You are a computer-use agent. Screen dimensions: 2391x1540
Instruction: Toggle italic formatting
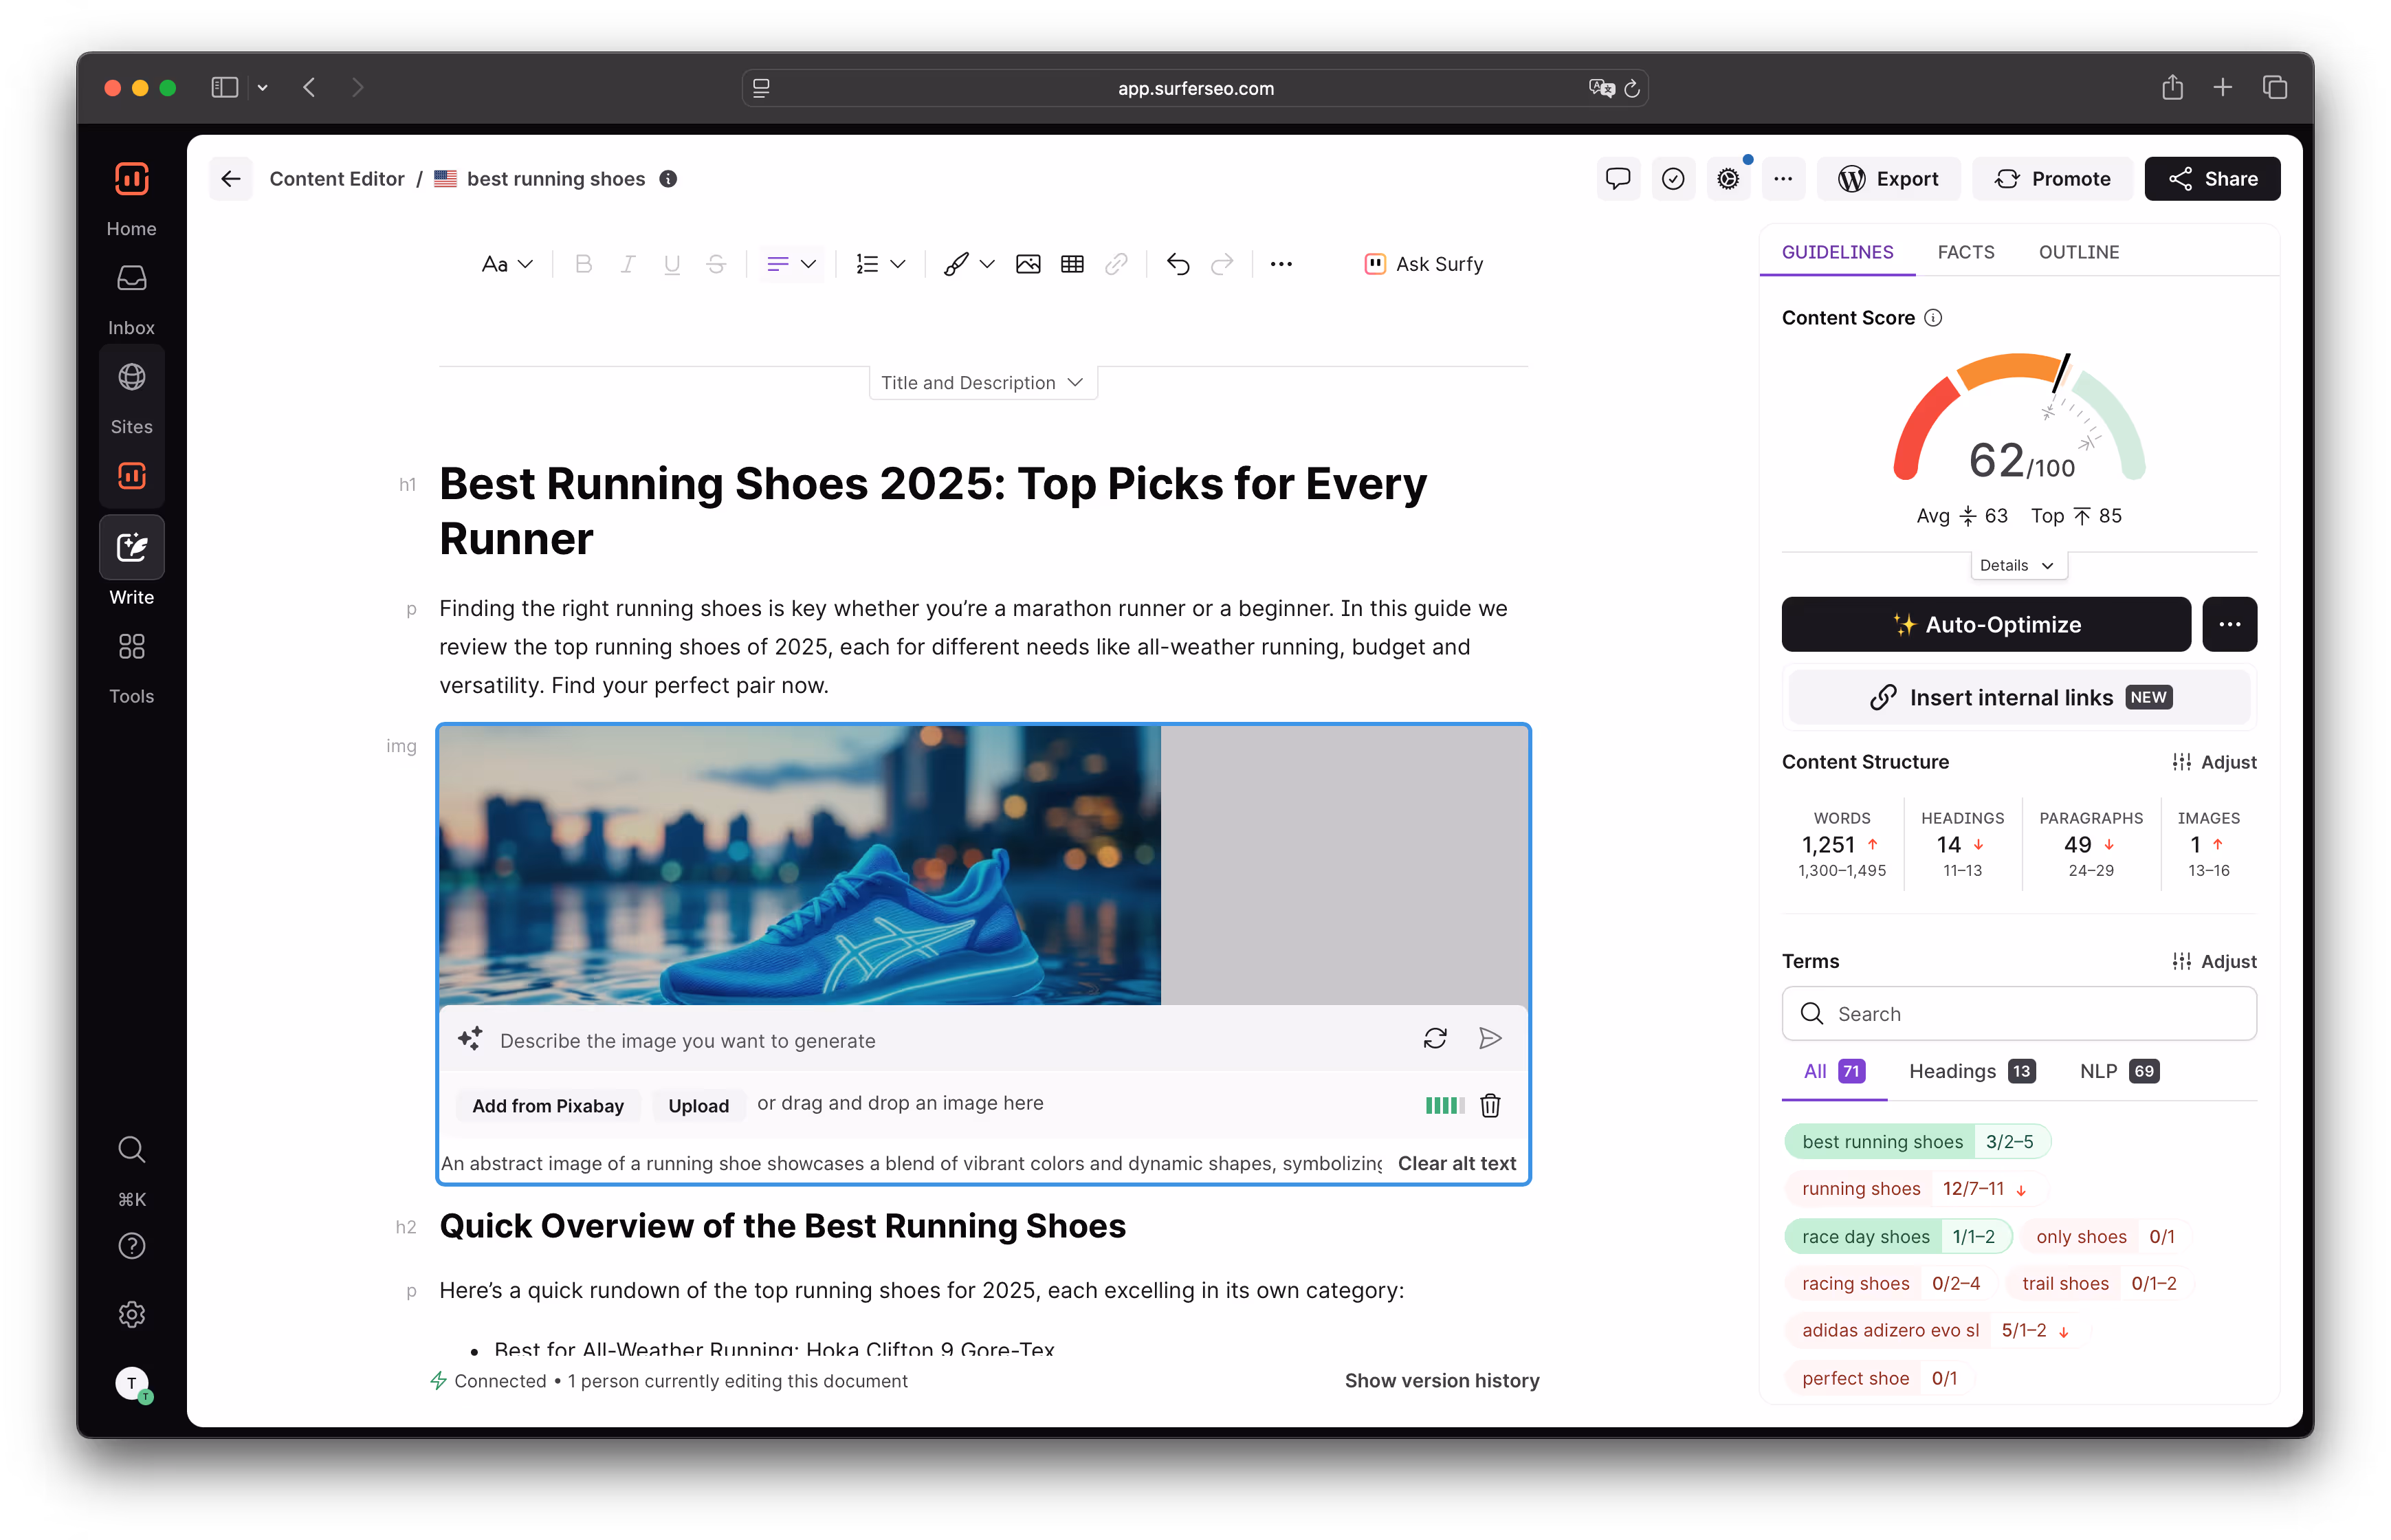point(628,264)
